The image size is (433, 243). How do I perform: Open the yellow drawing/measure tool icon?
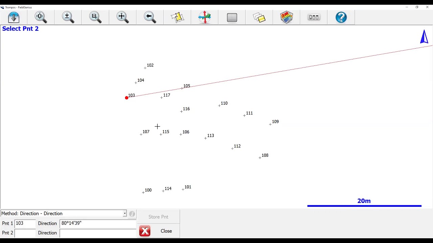(177, 17)
